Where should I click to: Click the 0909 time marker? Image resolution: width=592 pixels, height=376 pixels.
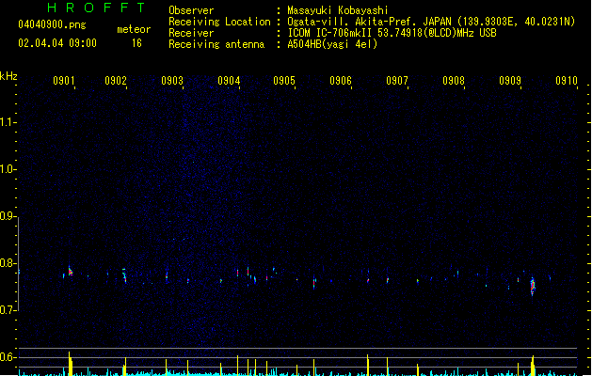510,81
